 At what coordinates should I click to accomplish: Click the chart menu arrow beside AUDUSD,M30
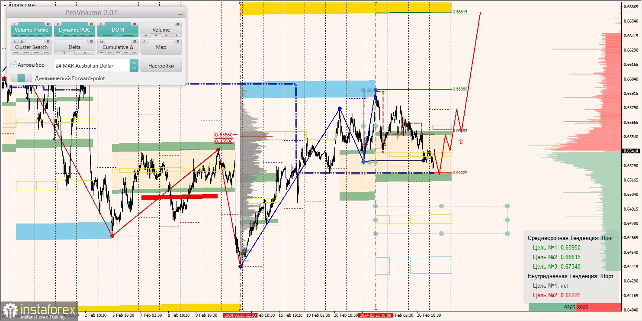point(5,6)
